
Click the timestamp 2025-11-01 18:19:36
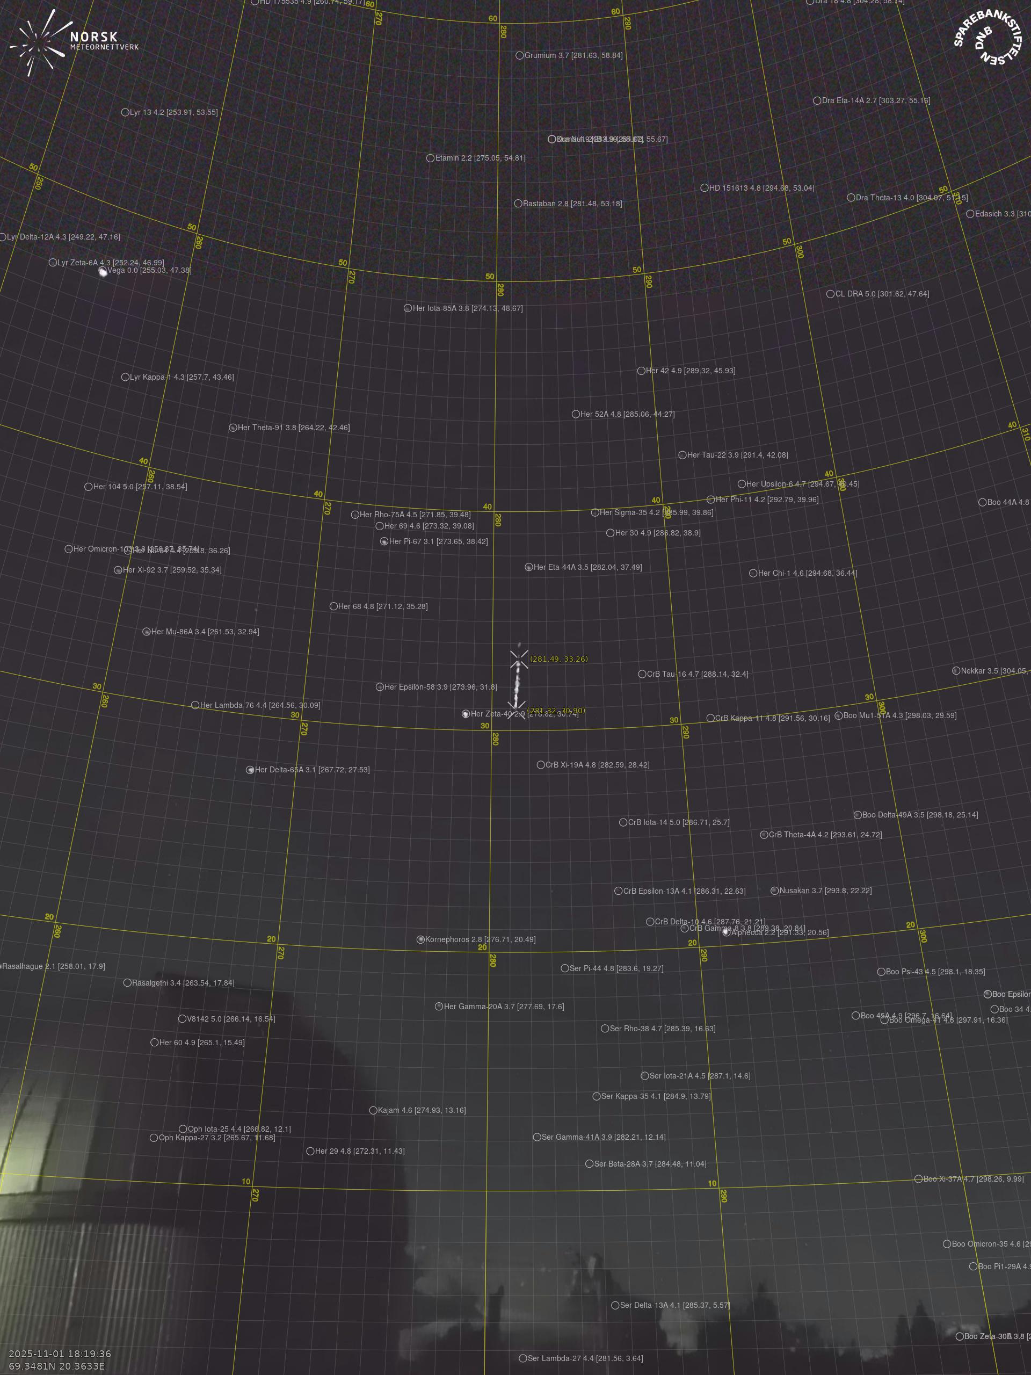pyautogui.click(x=60, y=1353)
